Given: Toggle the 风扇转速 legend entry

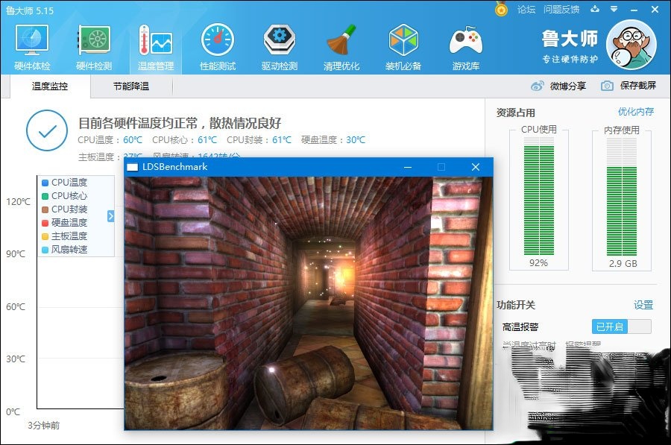Looking at the screenshot, I should pyautogui.click(x=65, y=250).
